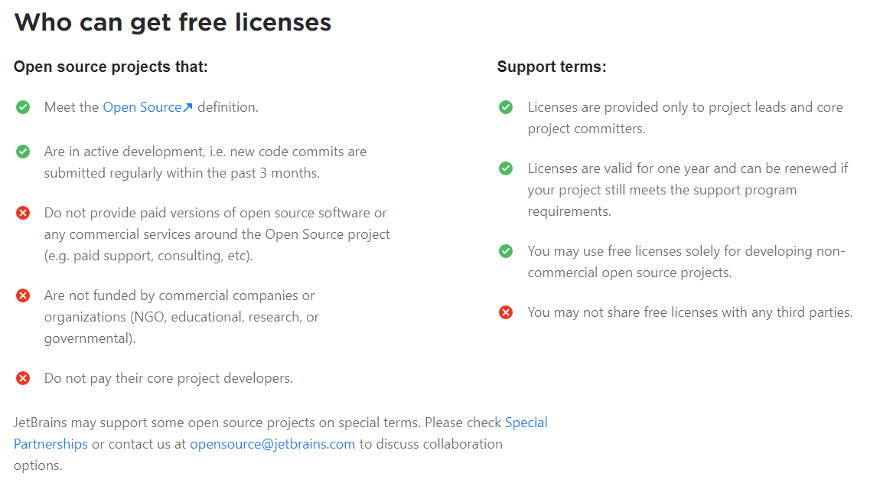Click the opensource@jetbrains.com email link
Image resolution: width=880 pixels, height=493 pixels.
272,444
